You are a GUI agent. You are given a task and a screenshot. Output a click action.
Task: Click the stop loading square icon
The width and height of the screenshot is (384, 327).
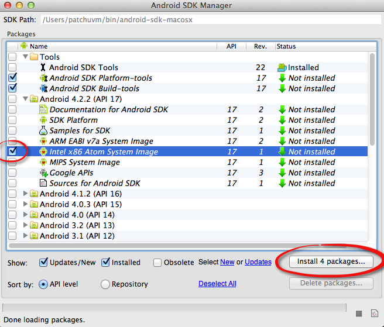(x=359, y=314)
